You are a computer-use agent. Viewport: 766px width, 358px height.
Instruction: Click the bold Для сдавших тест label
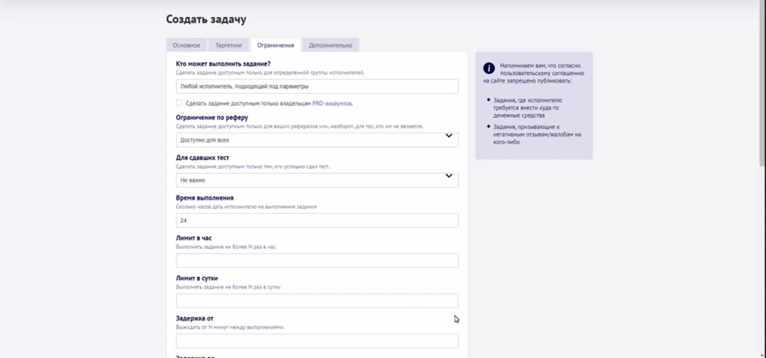click(x=202, y=158)
